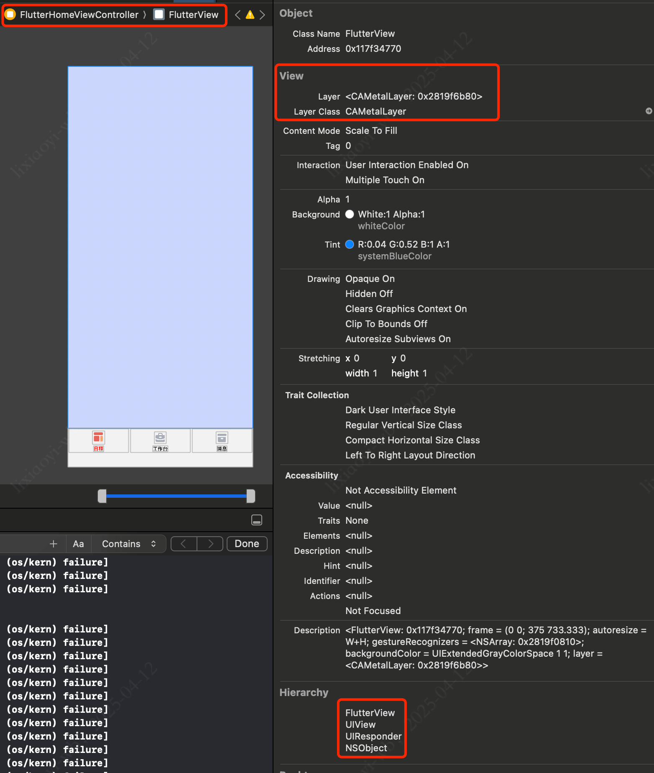654x773 pixels.
Task: Toggle Aa case-sensitive matching
Action: coord(78,544)
